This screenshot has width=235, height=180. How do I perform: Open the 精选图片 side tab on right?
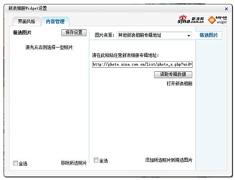[209, 35]
